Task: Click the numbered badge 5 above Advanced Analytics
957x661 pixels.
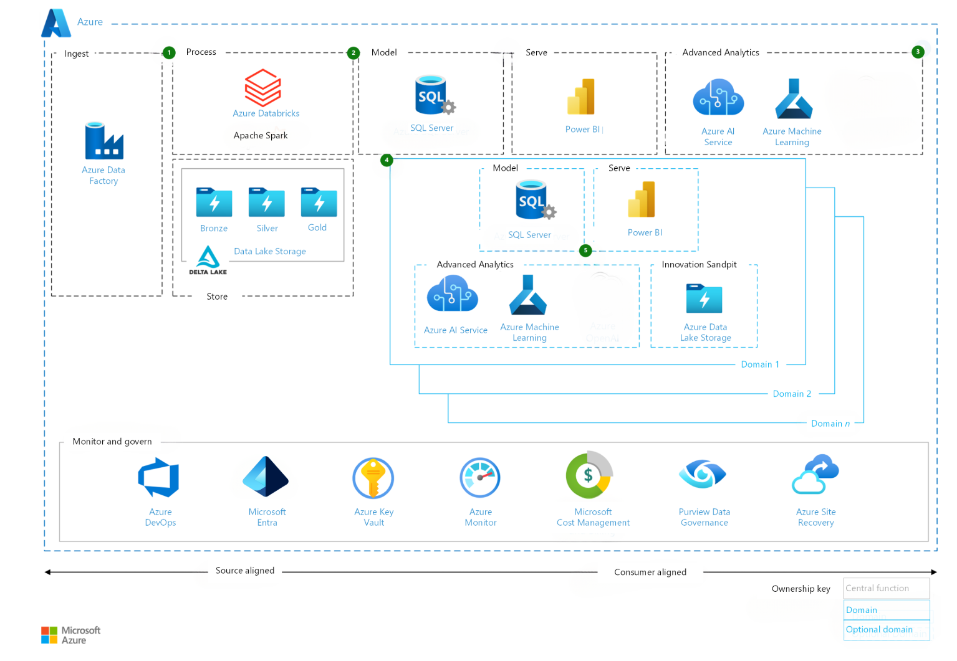Action: click(585, 250)
